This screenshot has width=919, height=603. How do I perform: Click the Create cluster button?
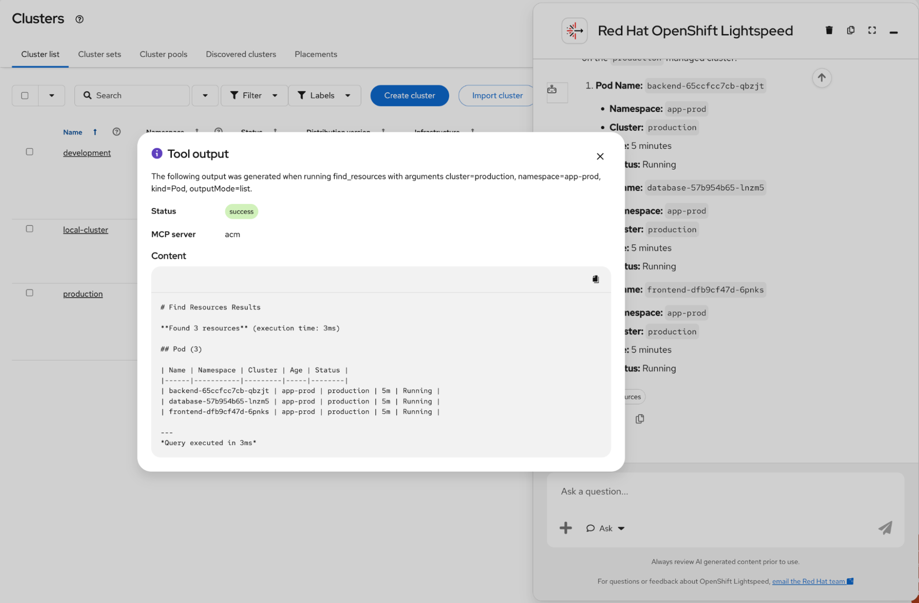pyautogui.click(x=410, y=96)
